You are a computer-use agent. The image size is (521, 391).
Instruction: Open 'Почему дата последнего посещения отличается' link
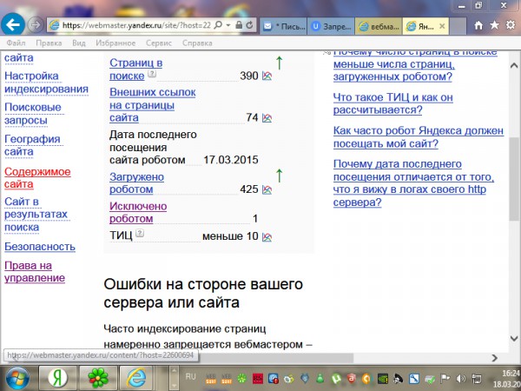pyautogui.click(x=413, y=182)
